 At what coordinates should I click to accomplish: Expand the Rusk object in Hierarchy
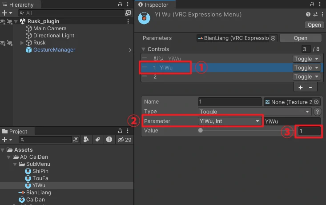[x=23, y=43]
